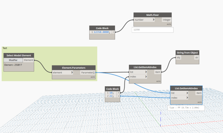The height and width of the screenshot is (133, 223).
Task: Click output port of line 22;
Action: coord(118,96)
